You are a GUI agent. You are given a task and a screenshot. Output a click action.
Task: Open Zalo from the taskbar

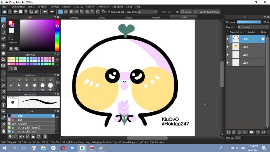53,148
